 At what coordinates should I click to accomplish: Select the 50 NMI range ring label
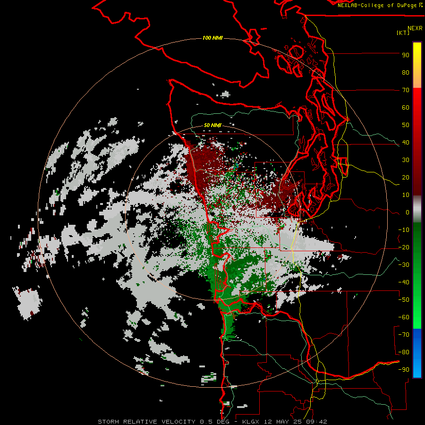(x=212, y=125)
